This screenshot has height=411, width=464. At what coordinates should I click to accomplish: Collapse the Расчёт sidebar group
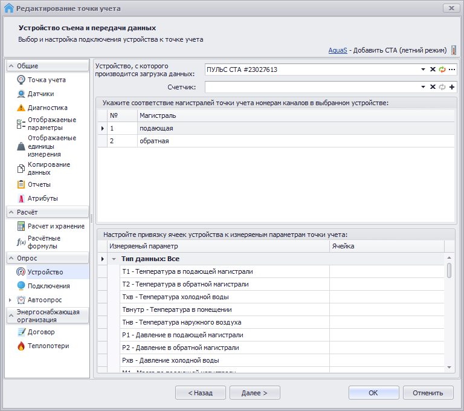pos(11,212)
